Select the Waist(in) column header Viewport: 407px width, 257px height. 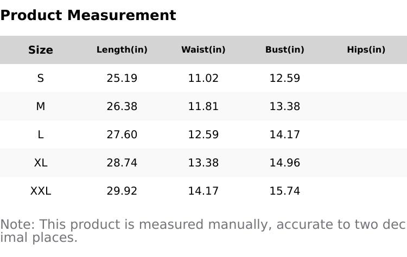point(203,50)
